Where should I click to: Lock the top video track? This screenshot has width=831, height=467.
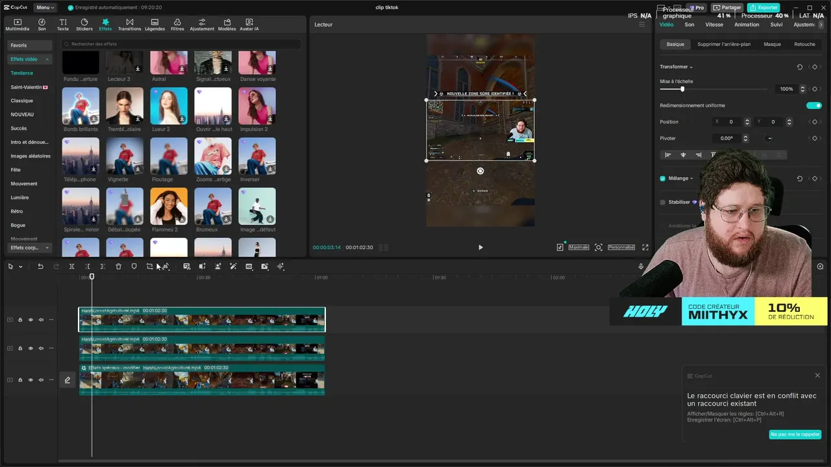click(20, 320)
